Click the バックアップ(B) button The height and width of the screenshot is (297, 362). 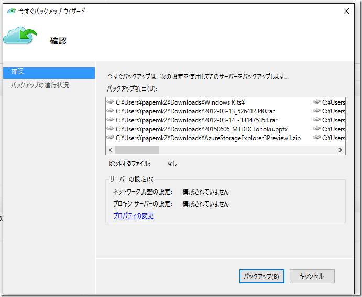pos(261,276)
